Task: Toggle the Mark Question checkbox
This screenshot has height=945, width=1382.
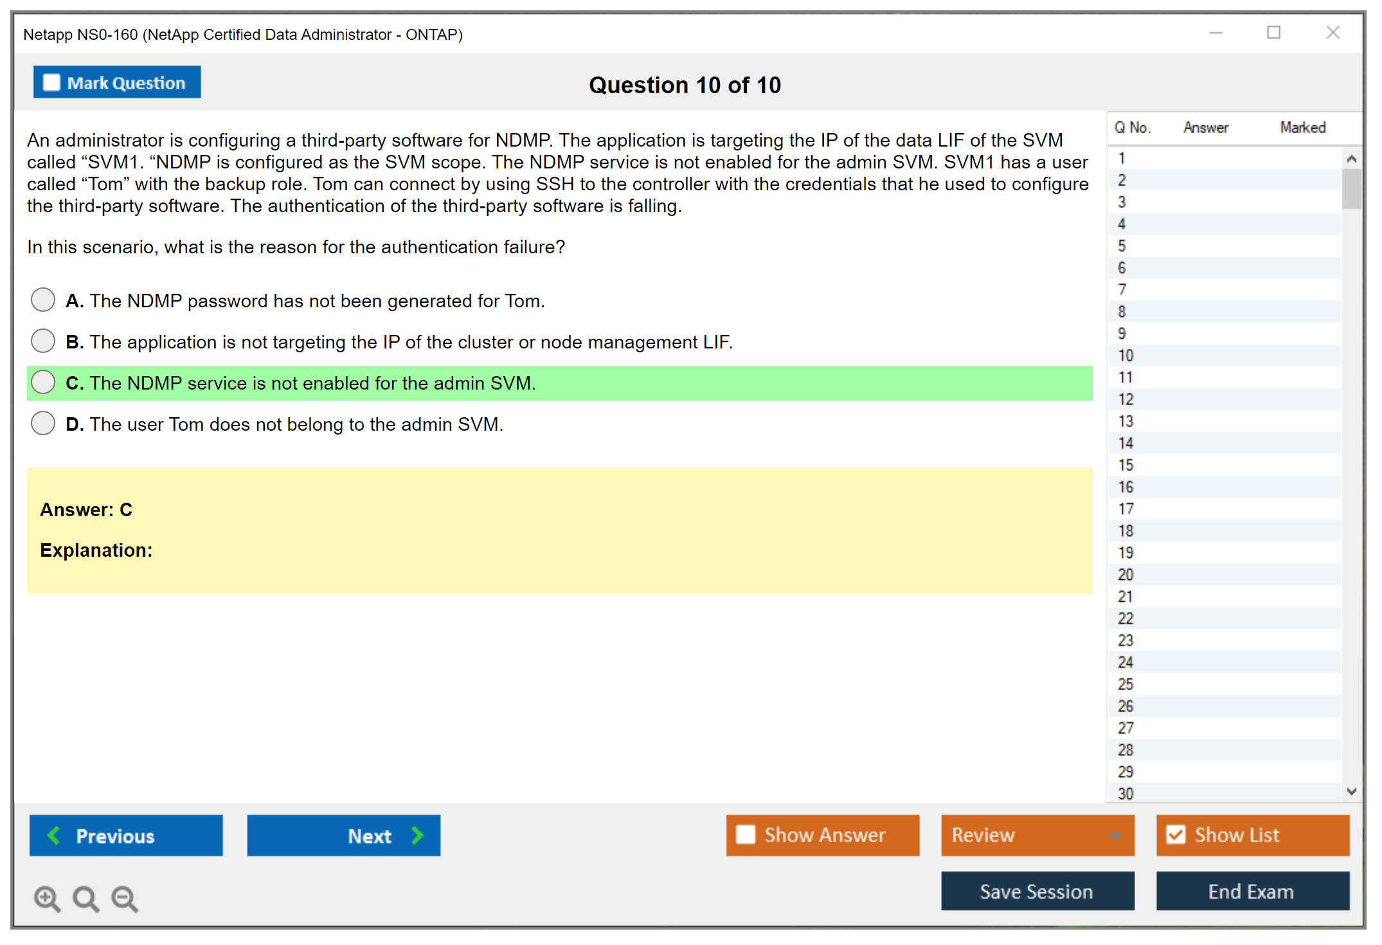Action: point(52,83)
